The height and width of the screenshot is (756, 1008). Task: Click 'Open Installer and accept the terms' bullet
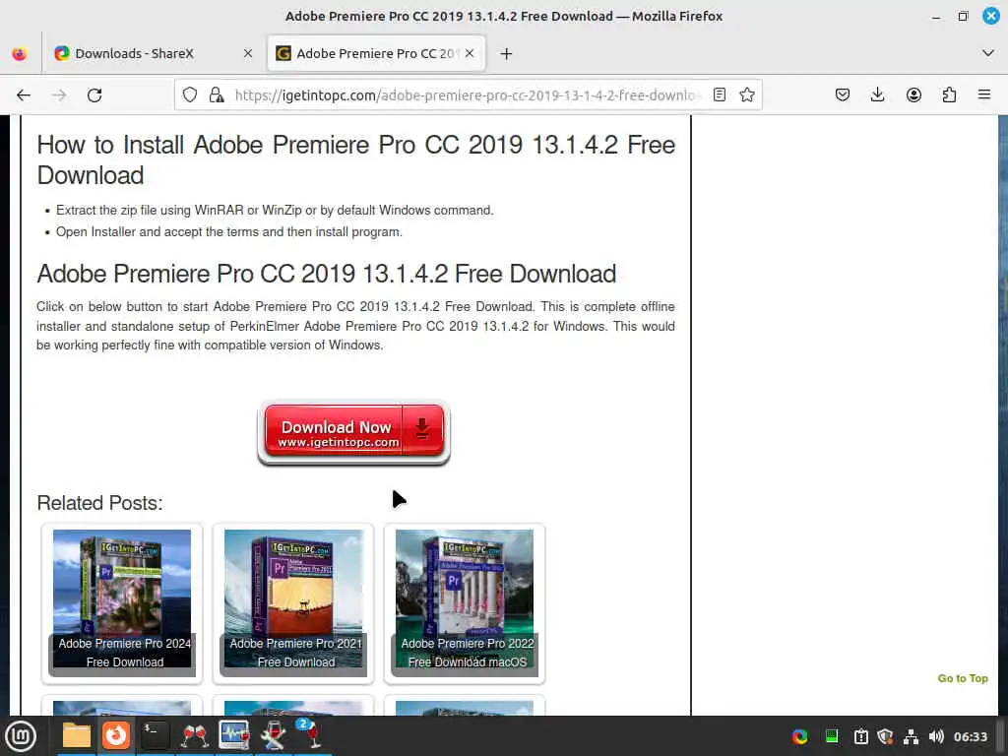228,232
